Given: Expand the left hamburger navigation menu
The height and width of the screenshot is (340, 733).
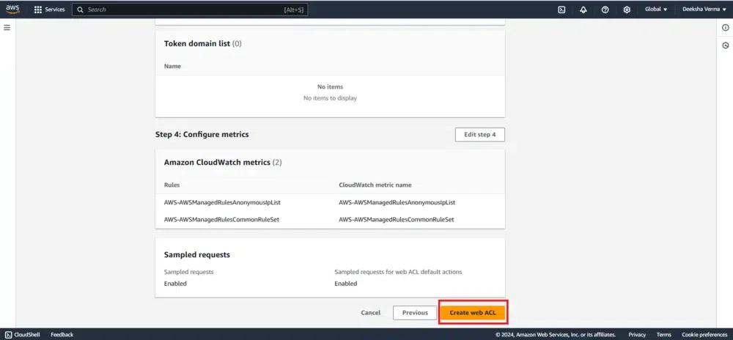Looking at the screenshot, I should (7, 28).
